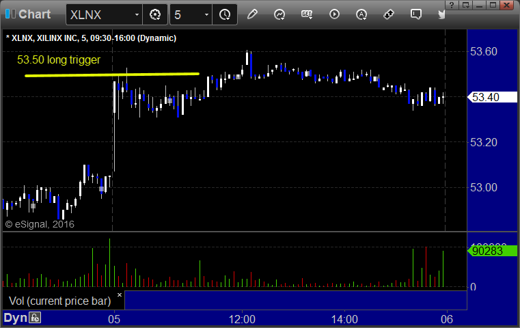Click the 53.00 price axis label
This screenshot has width=520, height=328.
pyautogui.click(x=484, y=187)
